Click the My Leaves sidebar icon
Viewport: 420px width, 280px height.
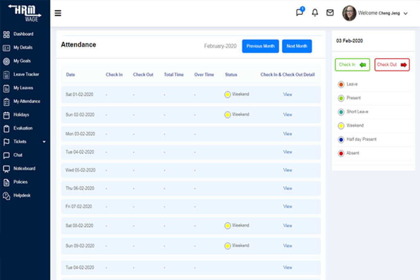point(7,88)
